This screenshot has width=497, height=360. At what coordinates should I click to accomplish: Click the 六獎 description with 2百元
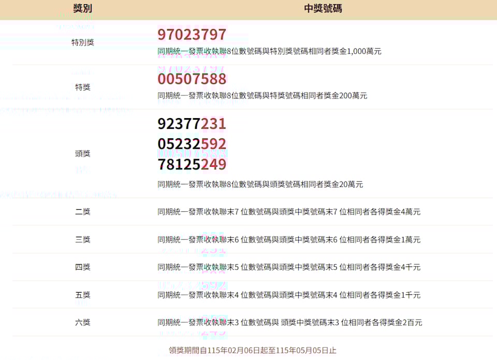[x=290, y=323]
